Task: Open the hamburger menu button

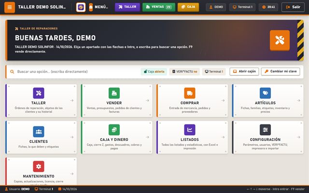Action: coord(10,7)
